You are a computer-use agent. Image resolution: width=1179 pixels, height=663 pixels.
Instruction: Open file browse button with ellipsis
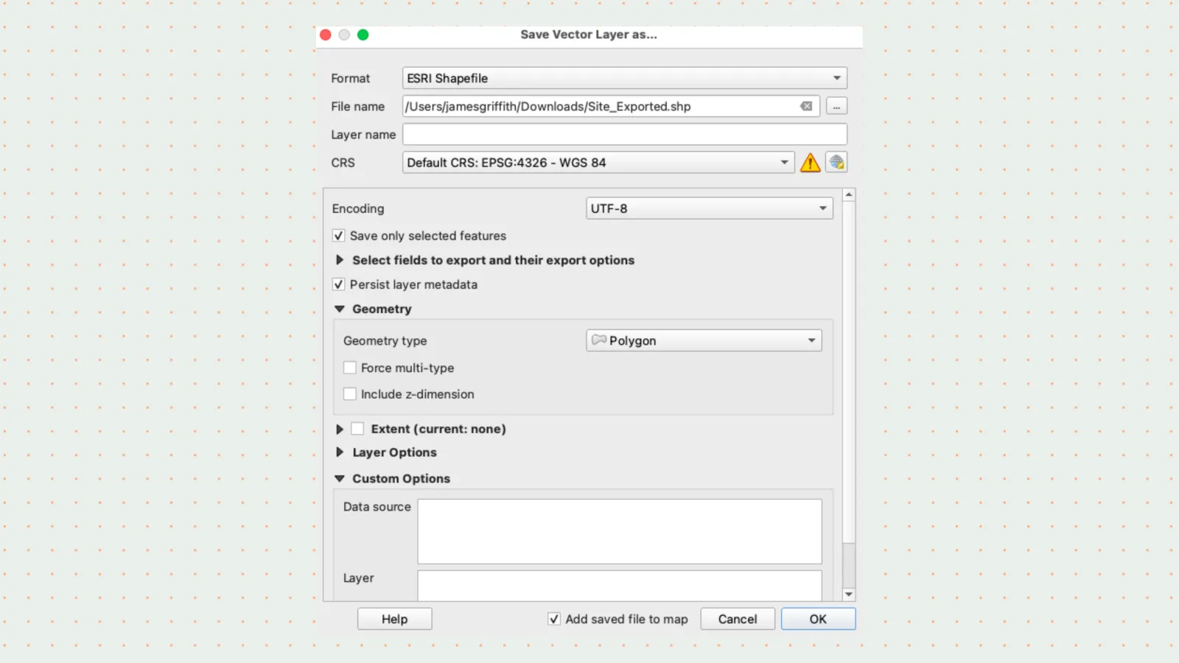pos(836,106)
